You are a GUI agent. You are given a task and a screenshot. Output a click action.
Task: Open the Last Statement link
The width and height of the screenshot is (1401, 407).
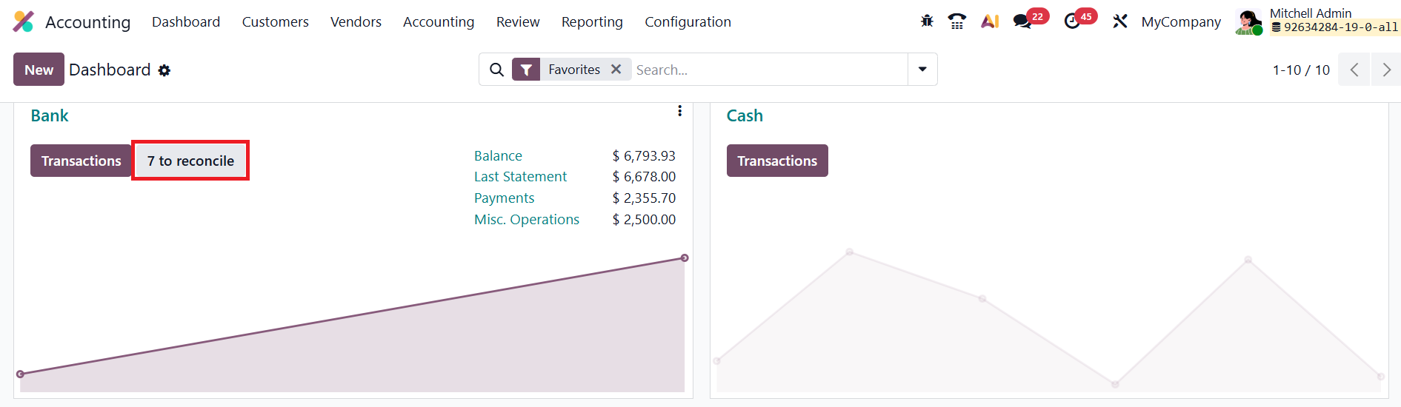(x=520, y=177)
